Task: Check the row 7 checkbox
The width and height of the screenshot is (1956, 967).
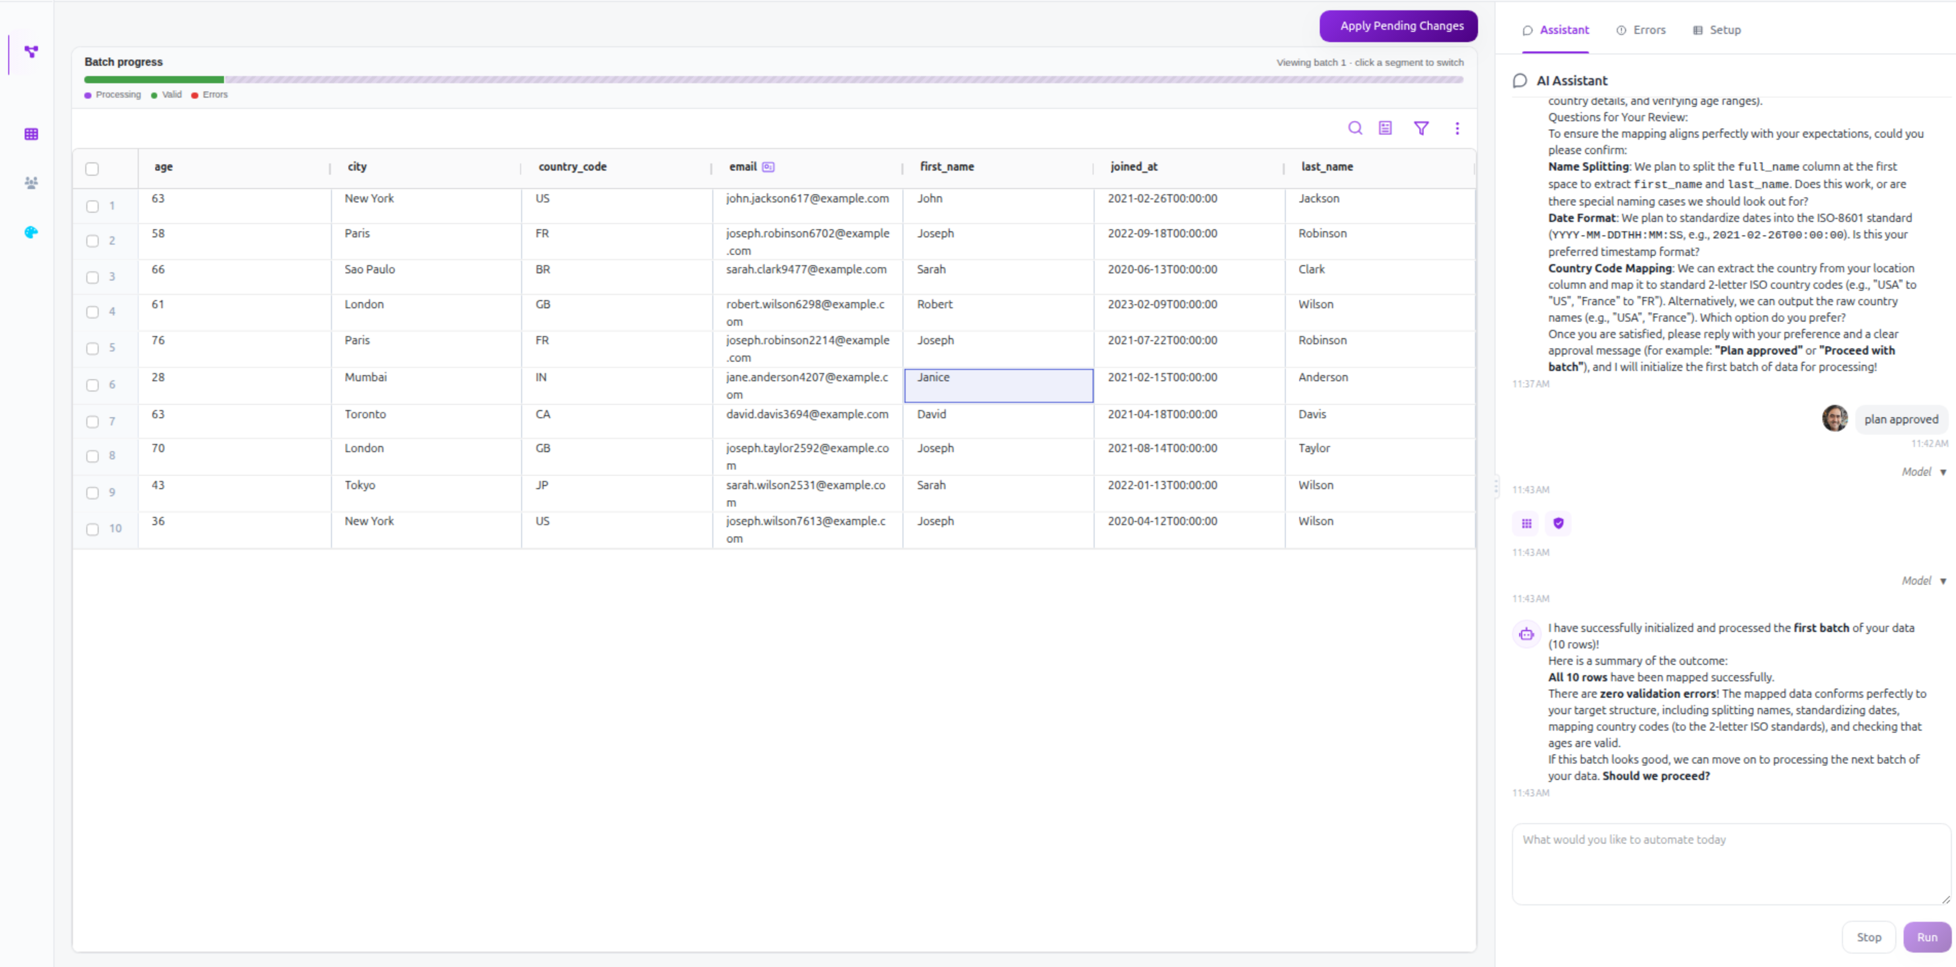Action: click(x=92, y=421)
